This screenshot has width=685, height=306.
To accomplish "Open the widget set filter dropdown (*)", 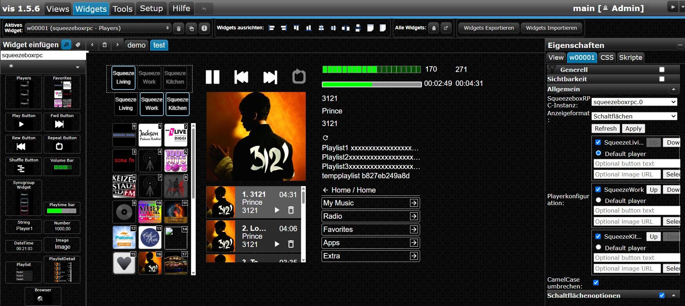I will point(43,67).
